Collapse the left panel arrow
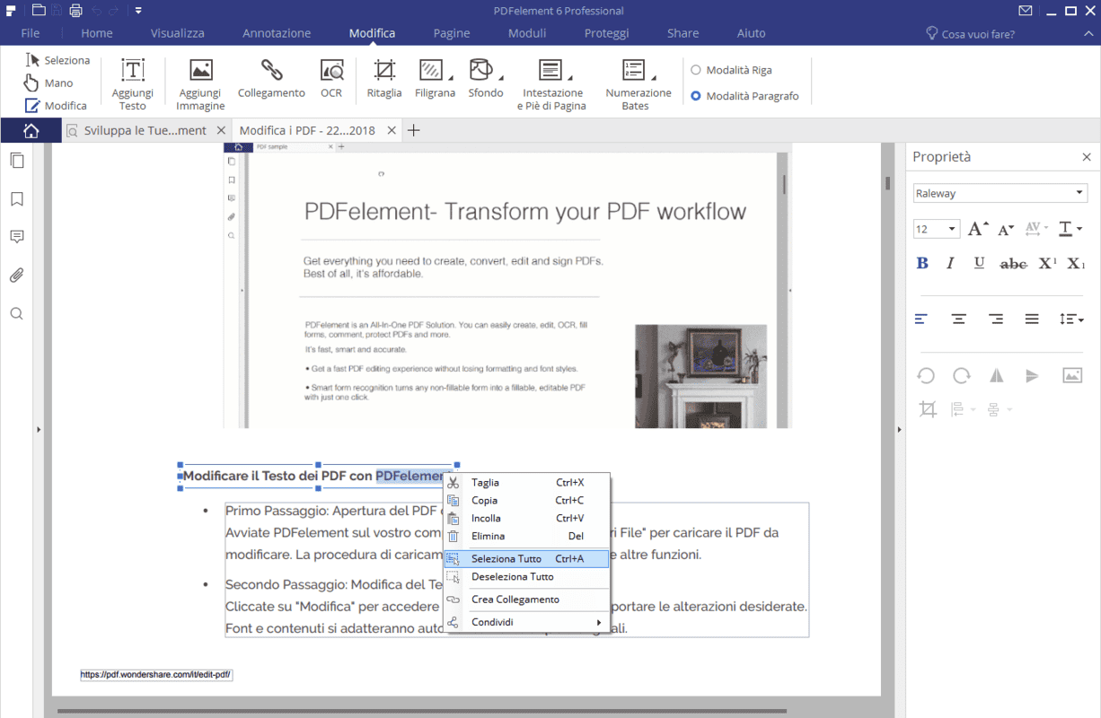1101x718 pixels. [39, 430]
